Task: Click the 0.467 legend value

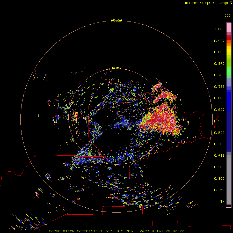Action: point(219,144)
